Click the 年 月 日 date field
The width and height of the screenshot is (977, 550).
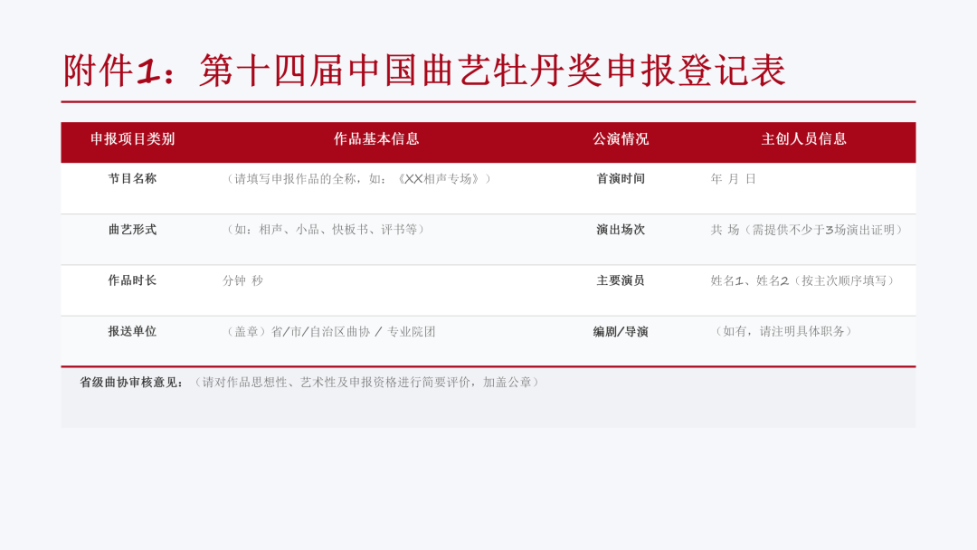(x=734, y=179)
